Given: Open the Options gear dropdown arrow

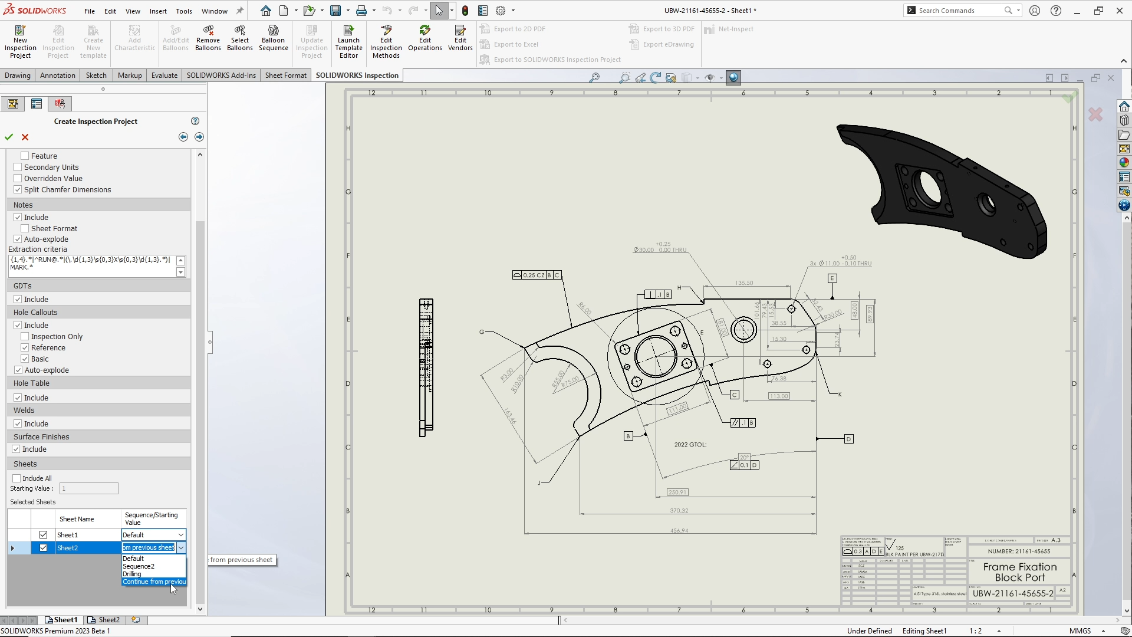Looking at the screenshot, I should (513, 11).
